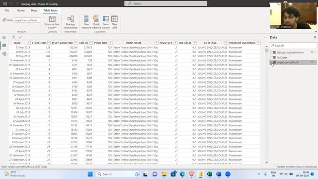Screen dimensions: 318x179
Task: Click the 15 May 2019 date cell
Action: pos(23,48)
